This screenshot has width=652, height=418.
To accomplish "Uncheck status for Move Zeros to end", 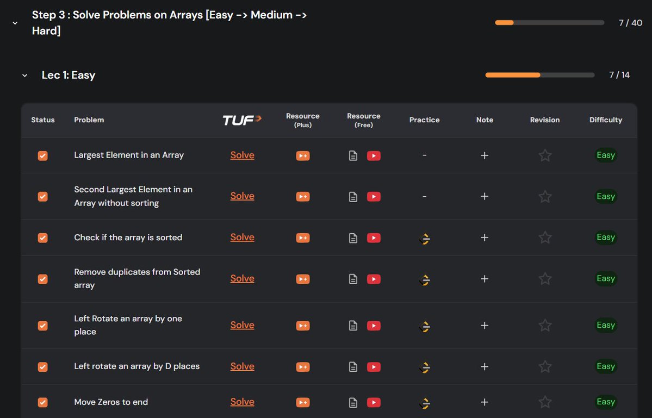I will [x=42, y=402].
